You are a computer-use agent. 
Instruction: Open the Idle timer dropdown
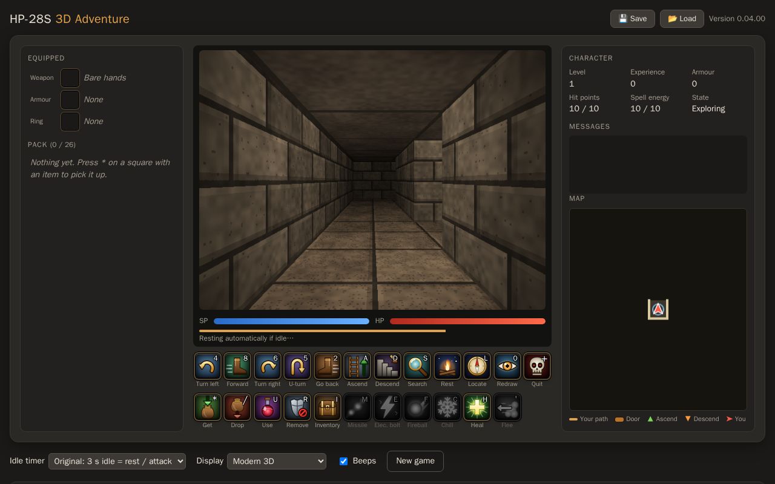point(117,461)
